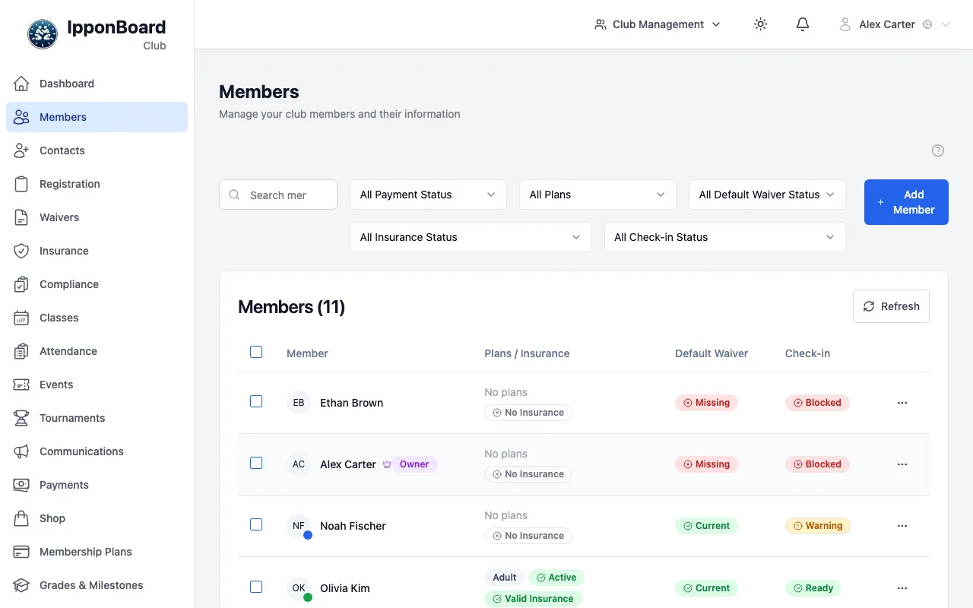Click the Communications megaphone icon in sidebar
The image size is (973, 608).
[x=21, y=451]
